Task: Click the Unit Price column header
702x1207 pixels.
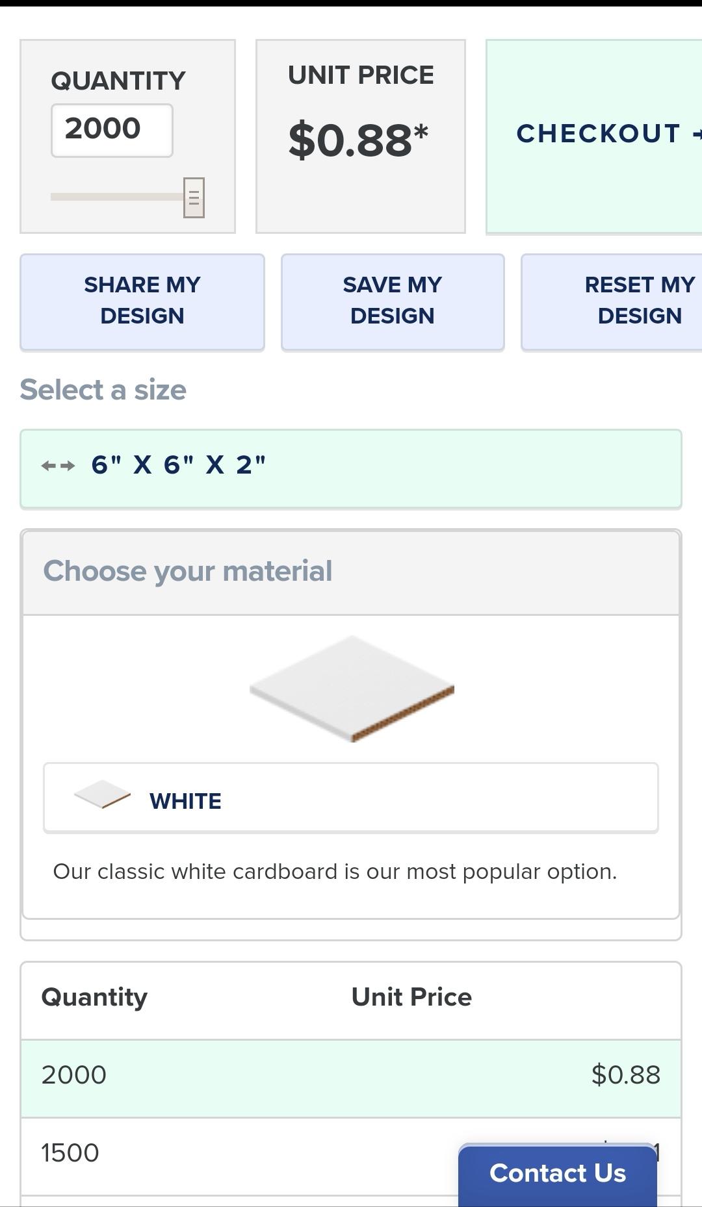Action: point(411,997)
